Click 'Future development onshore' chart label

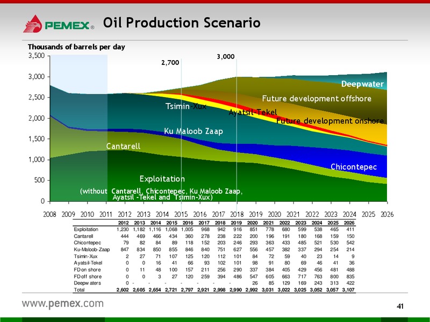[330, 121]
